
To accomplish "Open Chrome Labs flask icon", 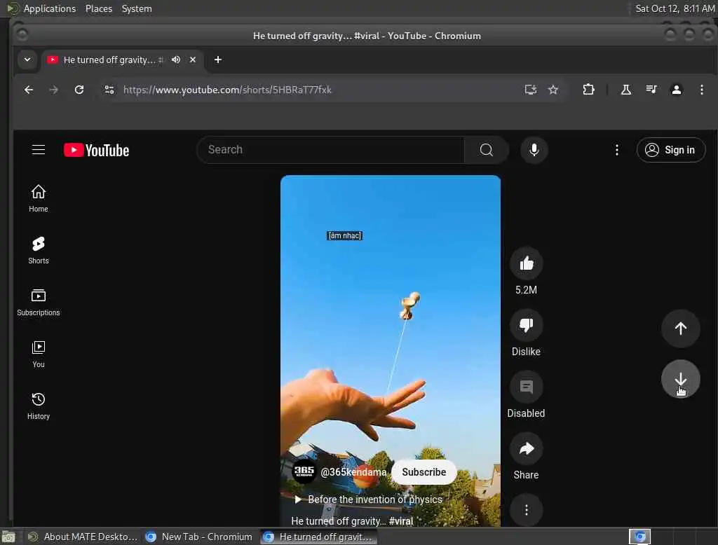I will pos(626,90).
